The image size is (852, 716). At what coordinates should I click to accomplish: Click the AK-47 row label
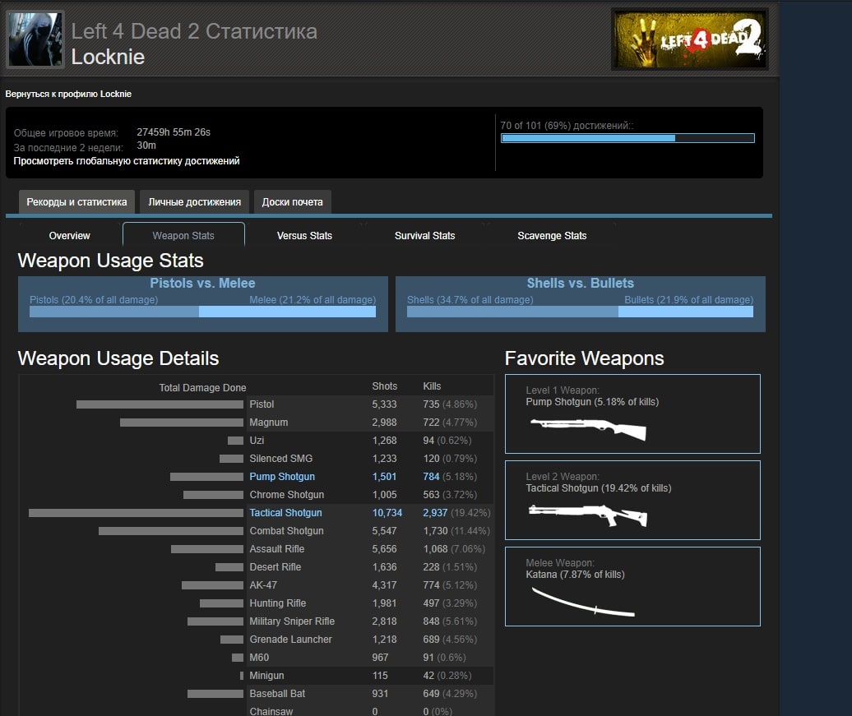pyautogui.click(x=263, y=585)
